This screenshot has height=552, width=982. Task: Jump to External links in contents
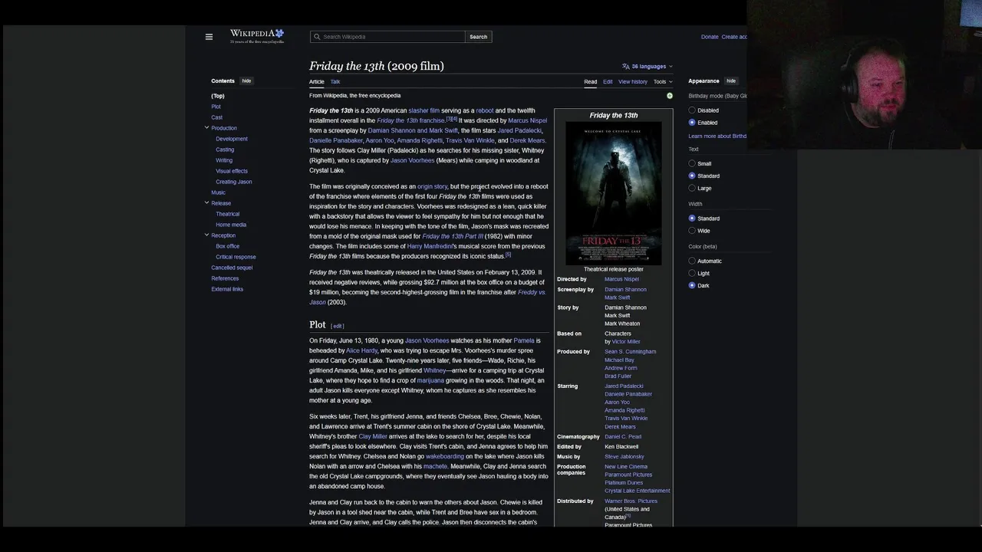click(227, 289)
